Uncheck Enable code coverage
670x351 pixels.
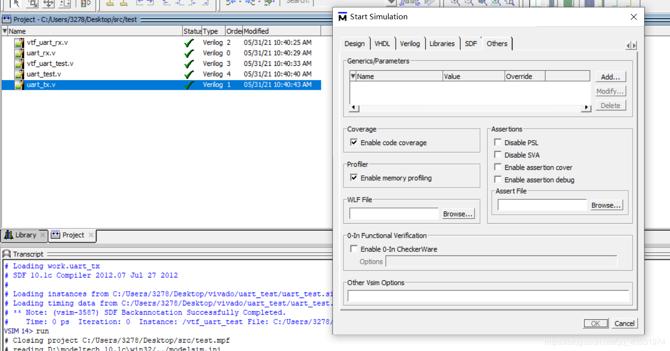(x=354, y=142)
